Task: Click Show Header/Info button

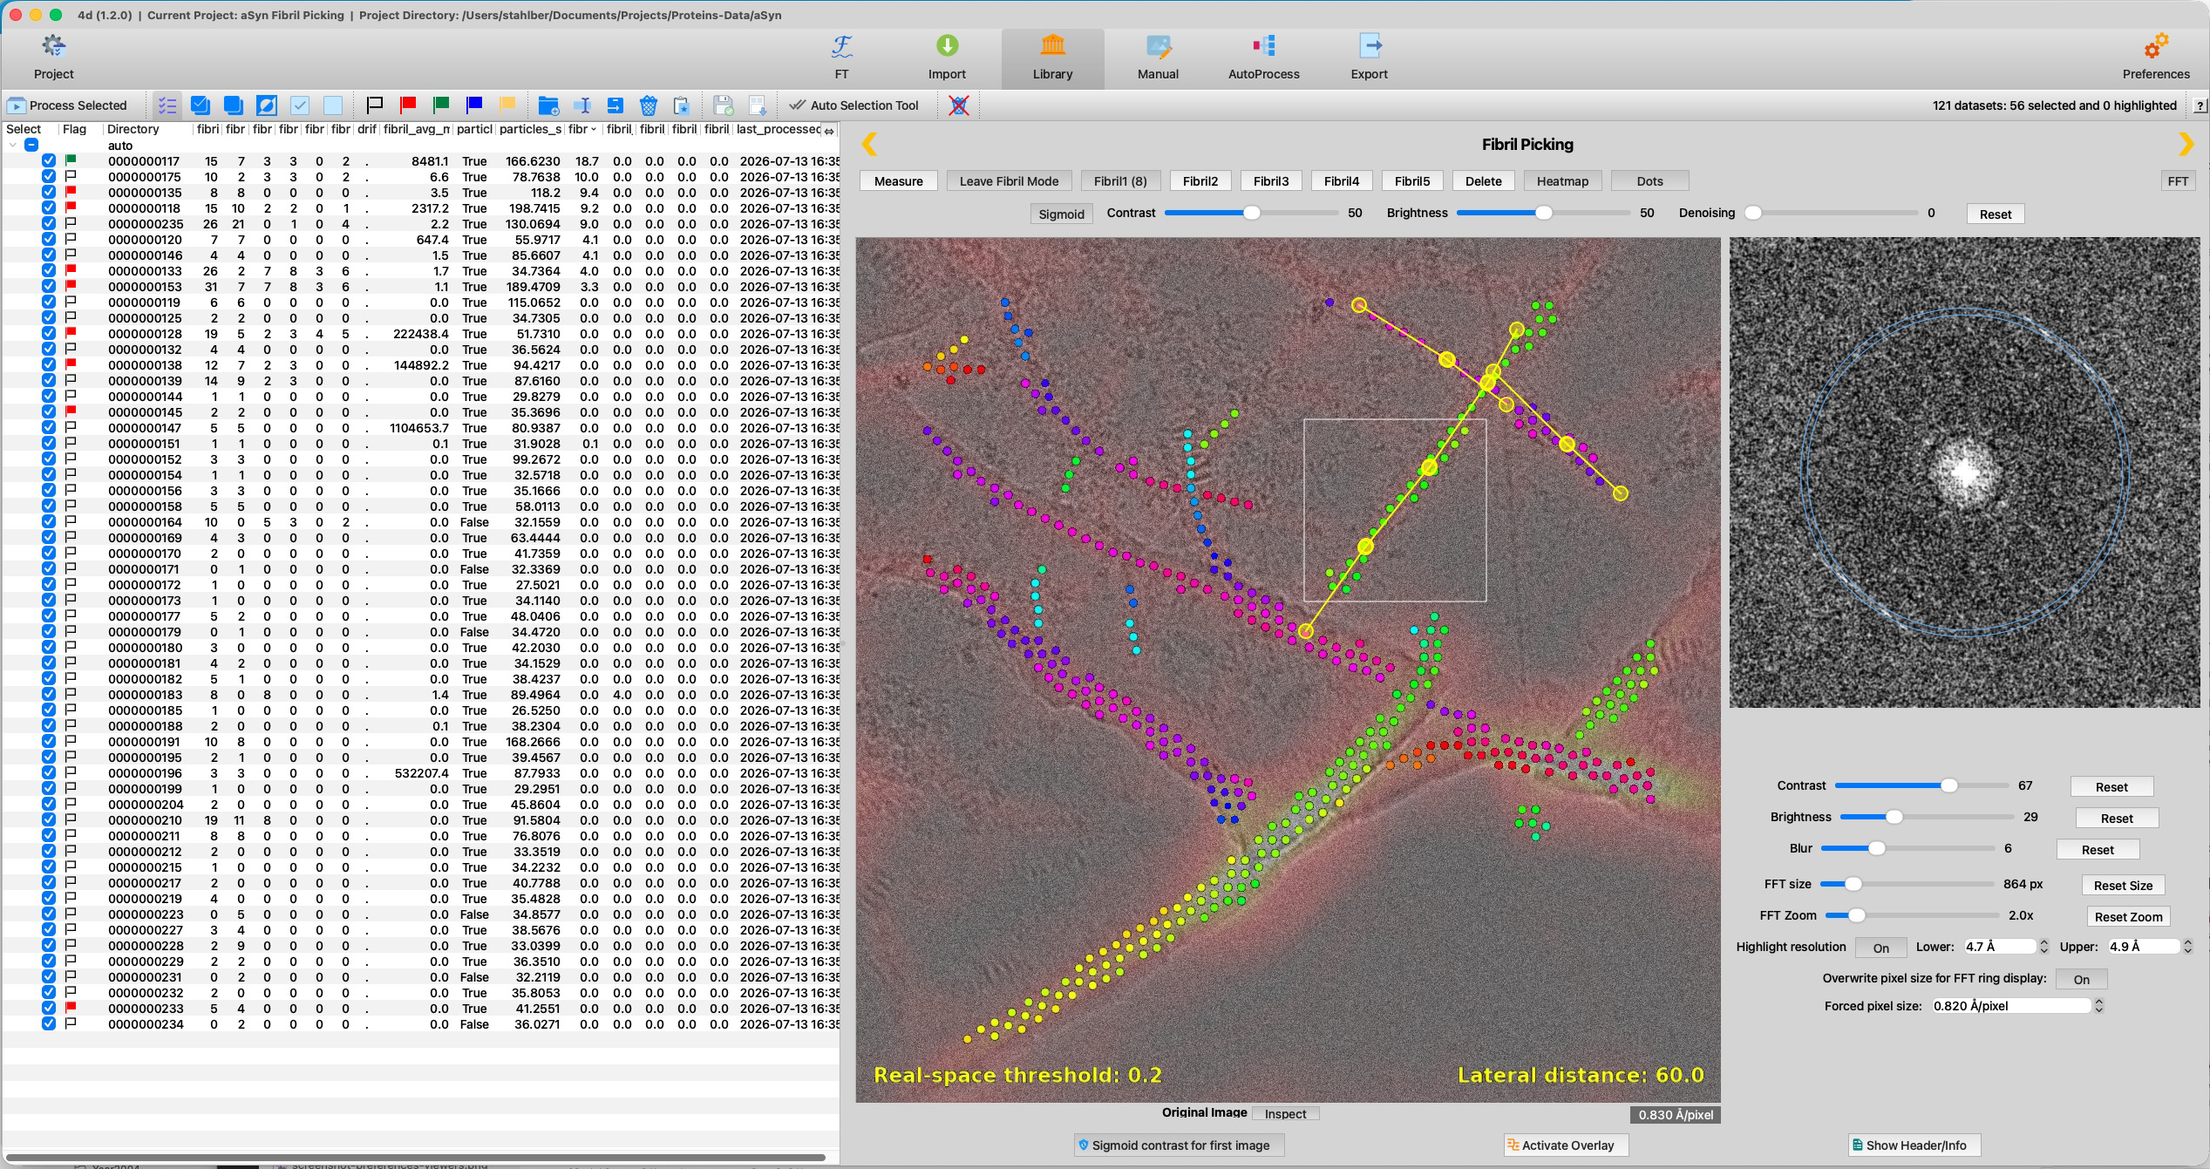Action: point(1914,1145)
